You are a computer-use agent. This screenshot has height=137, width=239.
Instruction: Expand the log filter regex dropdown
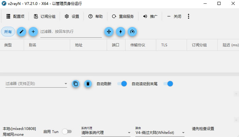66,84
